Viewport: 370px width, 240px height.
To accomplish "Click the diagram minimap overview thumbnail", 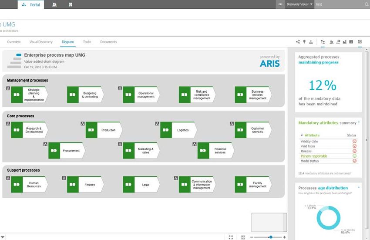I will (x=269, y=222).
